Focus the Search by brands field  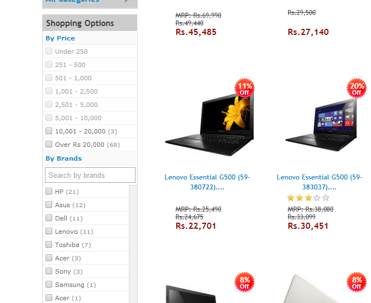(x=90, y=175)
